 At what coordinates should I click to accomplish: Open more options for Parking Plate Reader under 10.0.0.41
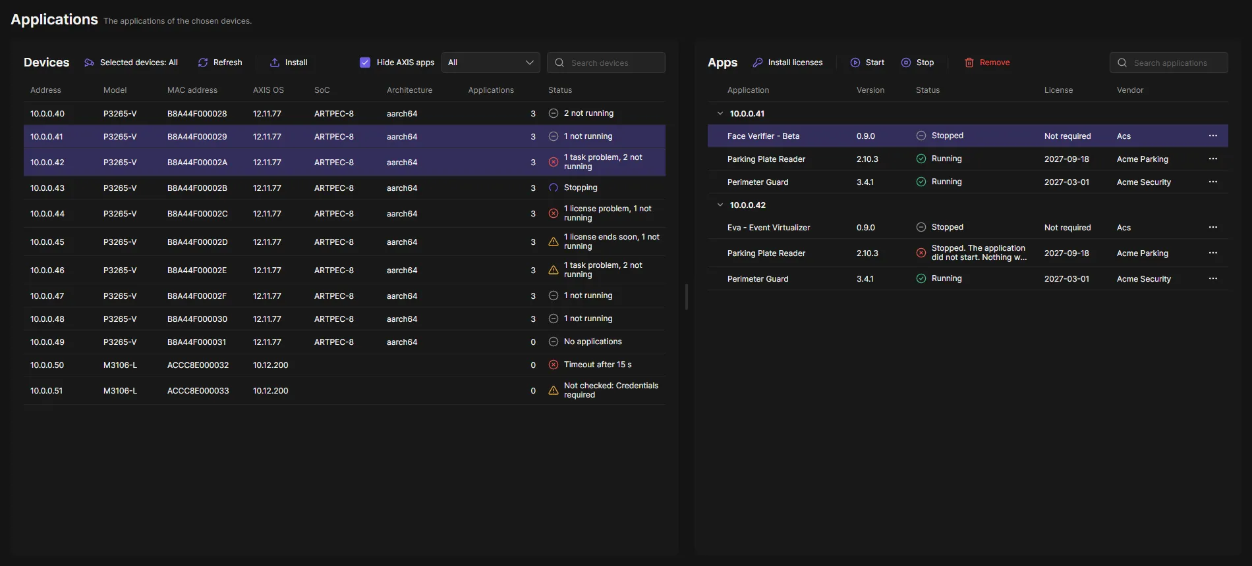click(x=1213, y=159)
